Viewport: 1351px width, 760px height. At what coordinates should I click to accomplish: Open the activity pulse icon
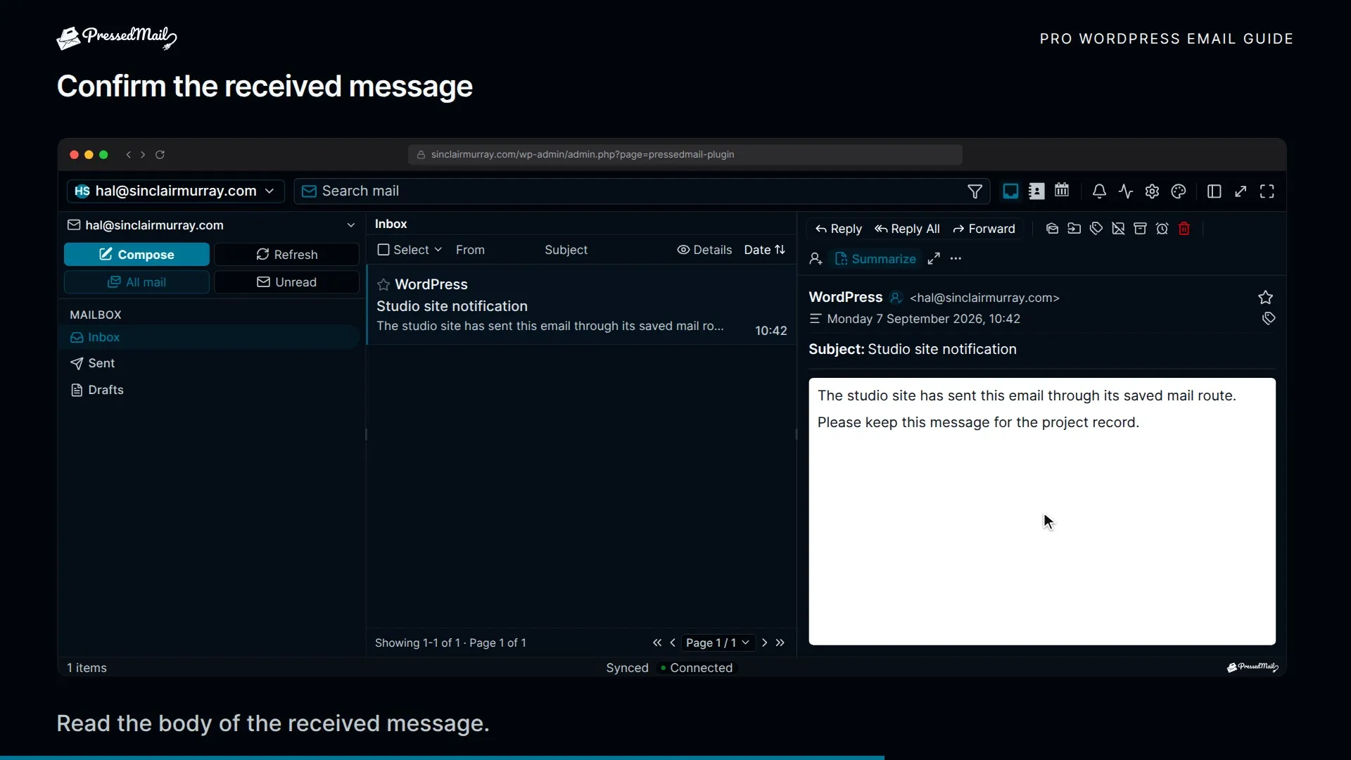pyautogui.click(x=1126, y=191)
